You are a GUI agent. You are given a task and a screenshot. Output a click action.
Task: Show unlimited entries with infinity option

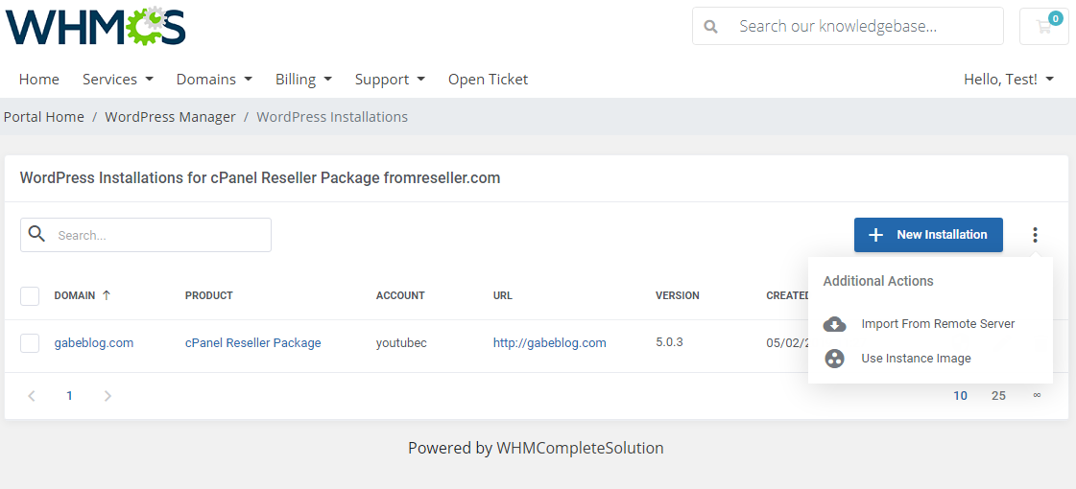coord(1037,395)
